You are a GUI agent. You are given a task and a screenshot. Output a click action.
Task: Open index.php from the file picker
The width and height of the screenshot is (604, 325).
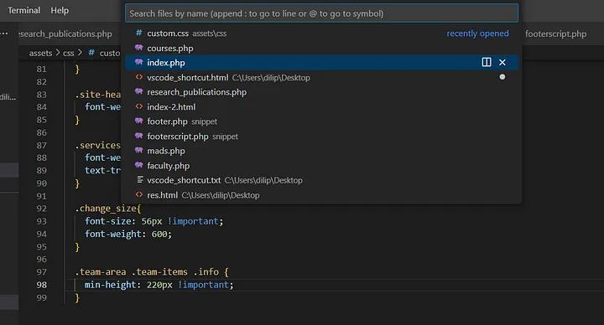pos(321,63)
